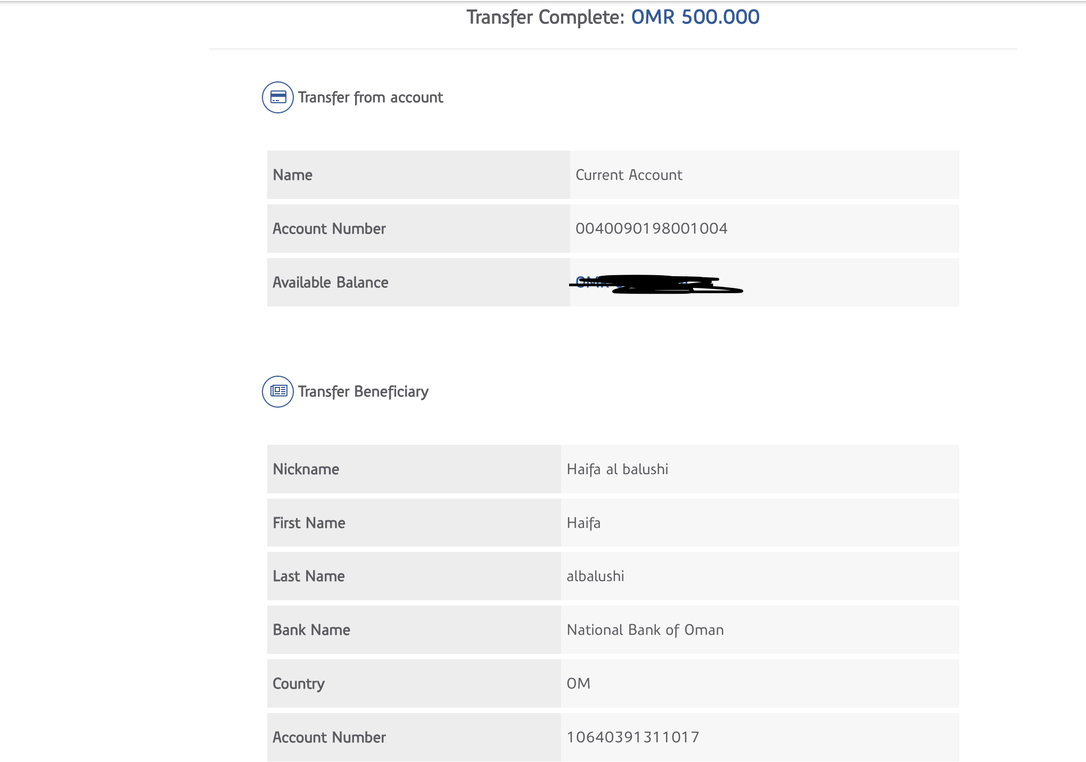Click the Current Account value cell

[x=629, y=175]
